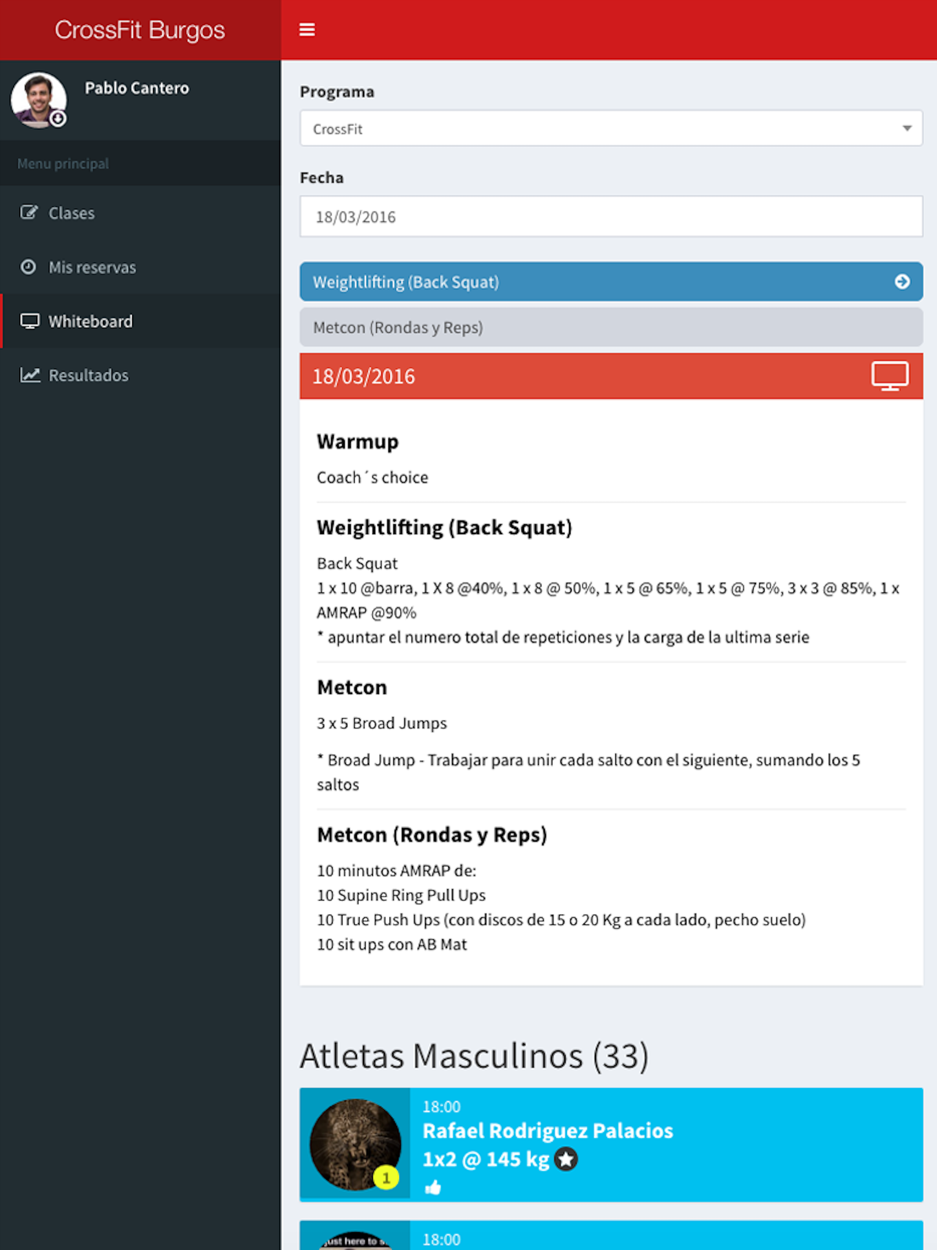937x1250 pixels.
Task: Click the download badge on the profile avatar
Action: click(58, 119)
